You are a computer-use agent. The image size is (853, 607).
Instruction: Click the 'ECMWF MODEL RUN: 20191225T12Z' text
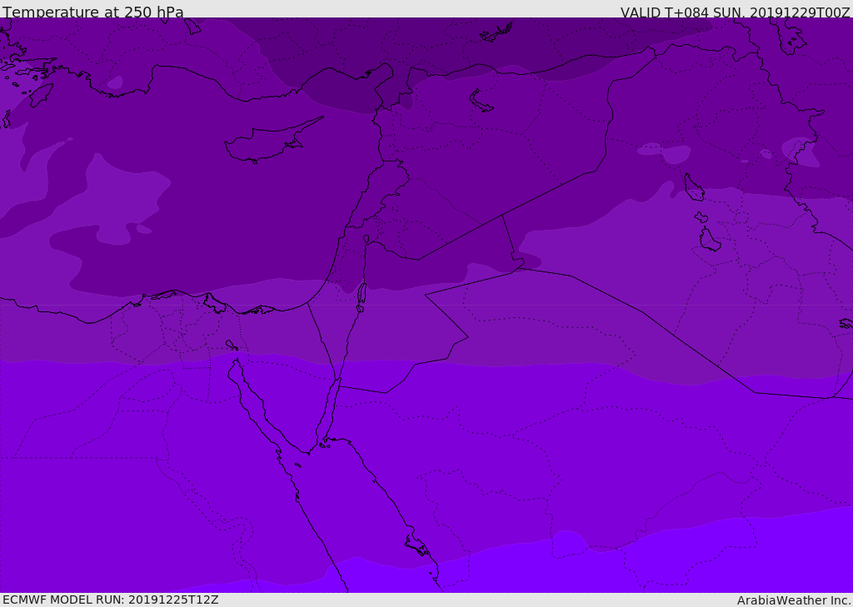(111, 600)
